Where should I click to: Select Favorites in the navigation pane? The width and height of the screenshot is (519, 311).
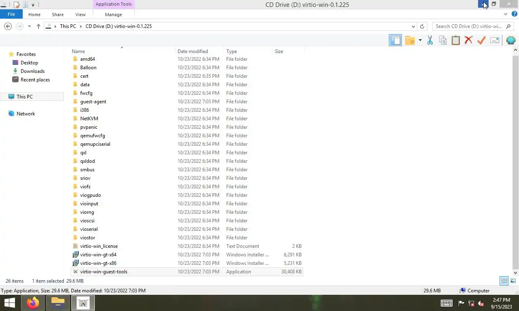(26, 54)
